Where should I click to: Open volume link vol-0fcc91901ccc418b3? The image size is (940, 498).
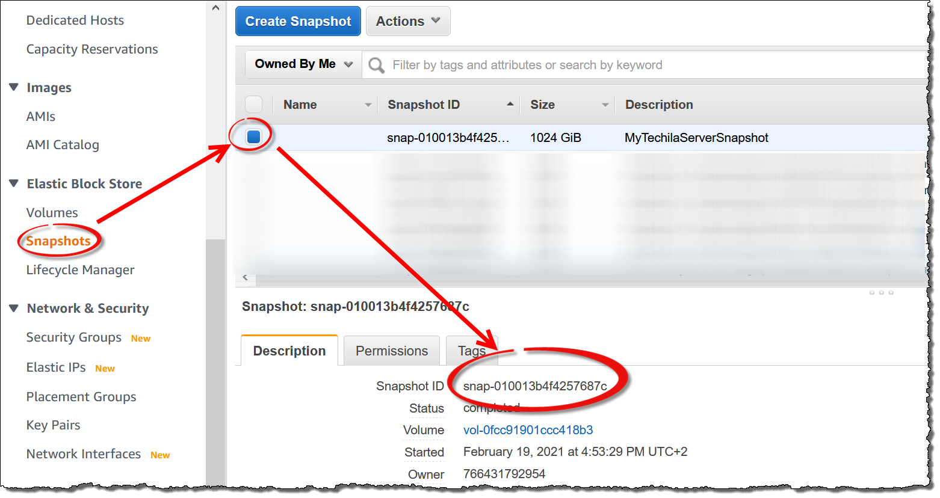pyautogui.click(x=528, y=430)
